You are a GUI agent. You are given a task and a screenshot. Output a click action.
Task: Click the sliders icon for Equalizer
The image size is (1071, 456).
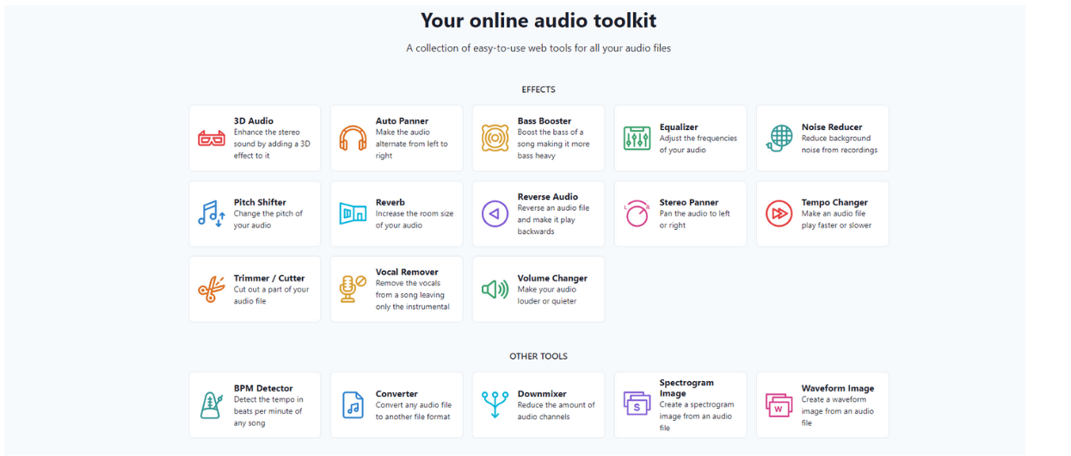[x=637, y=139]
